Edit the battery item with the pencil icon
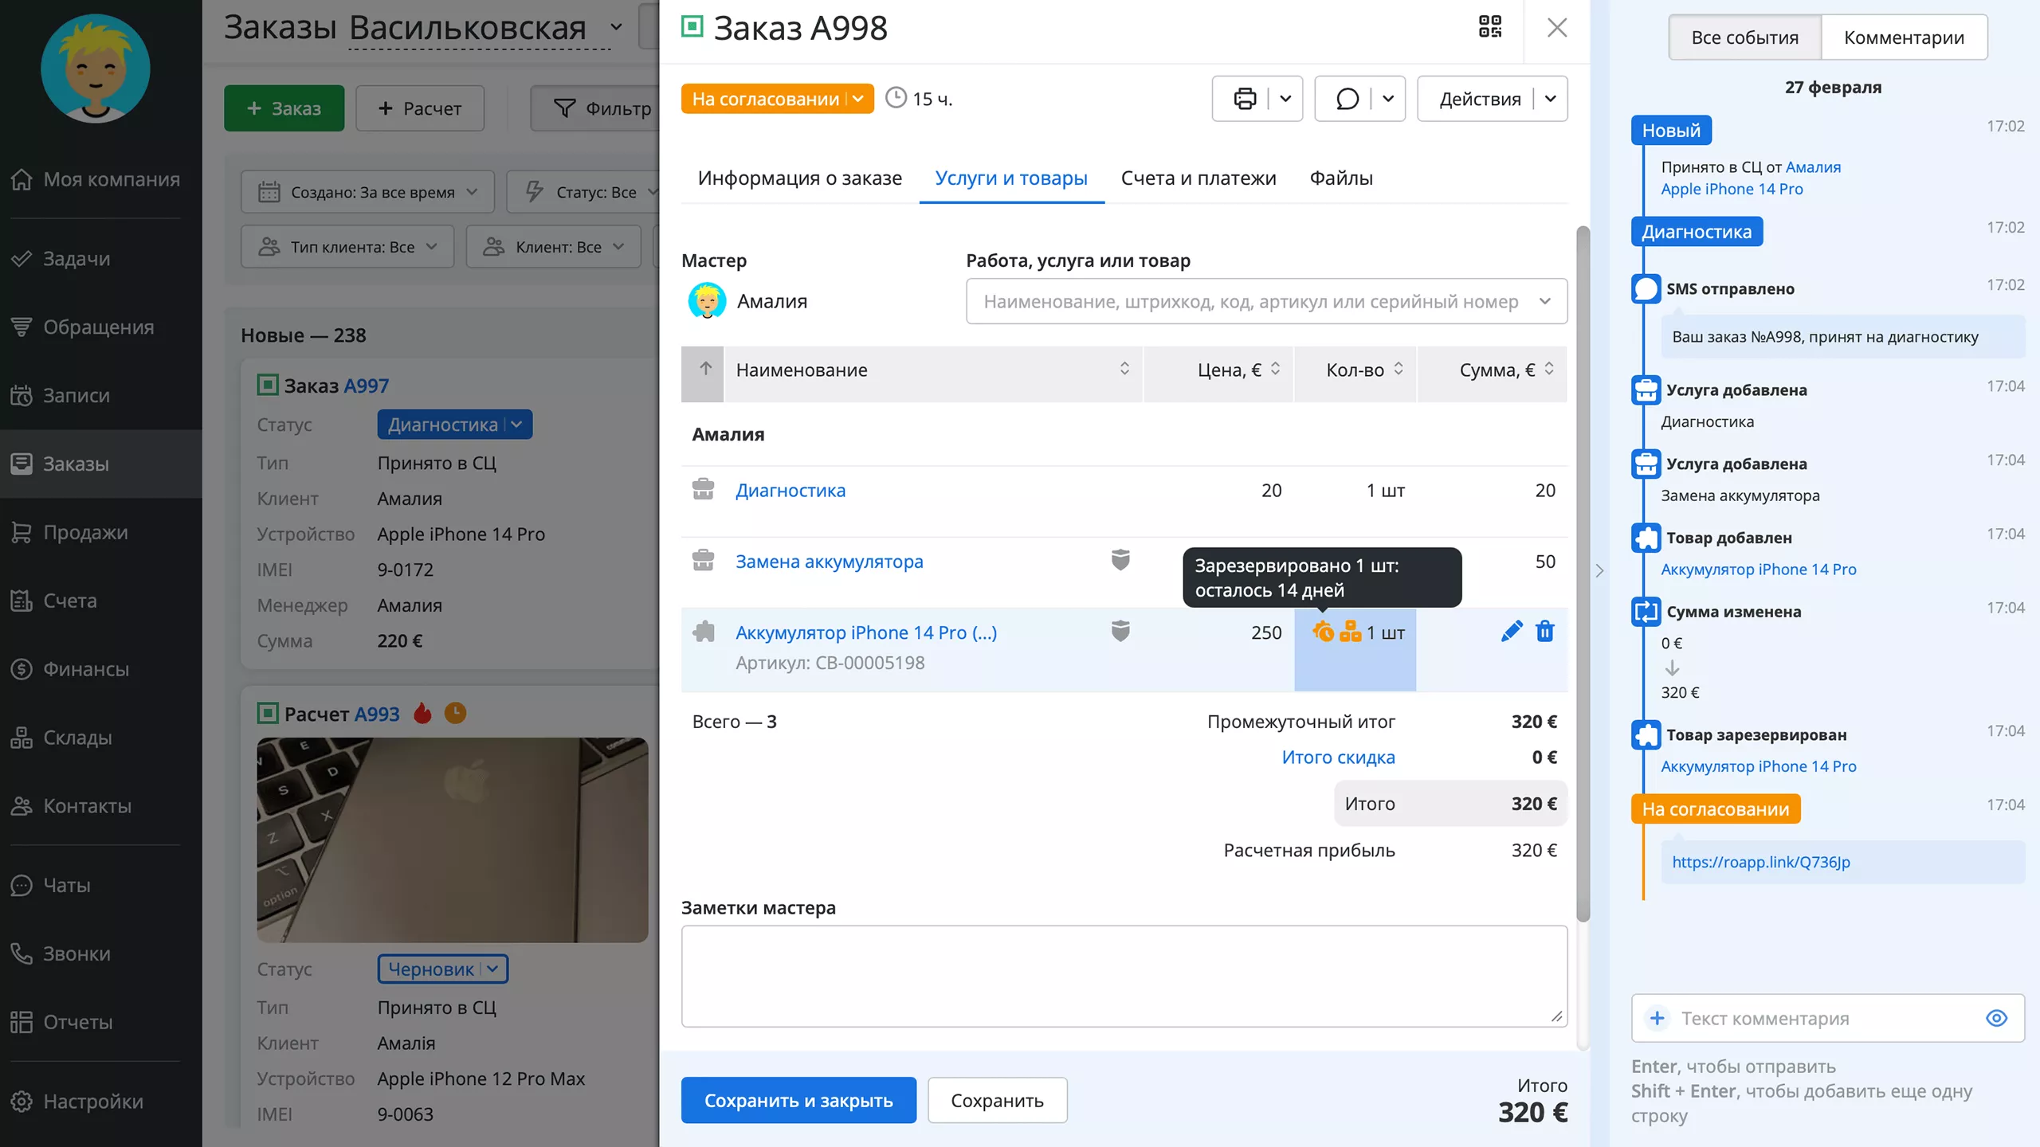 [x=1511, y=632]
